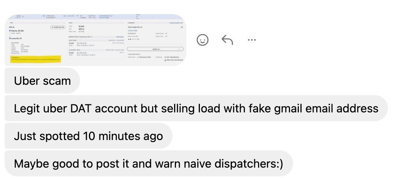Click the PER LOAD INSURANCE link
This screenshot has width=399, height=178.
(174, 60)
